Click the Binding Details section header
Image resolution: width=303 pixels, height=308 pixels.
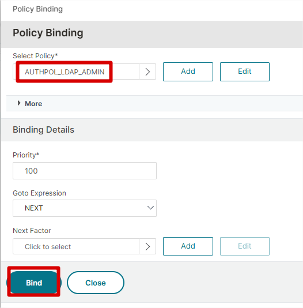(x=43, y=130)
